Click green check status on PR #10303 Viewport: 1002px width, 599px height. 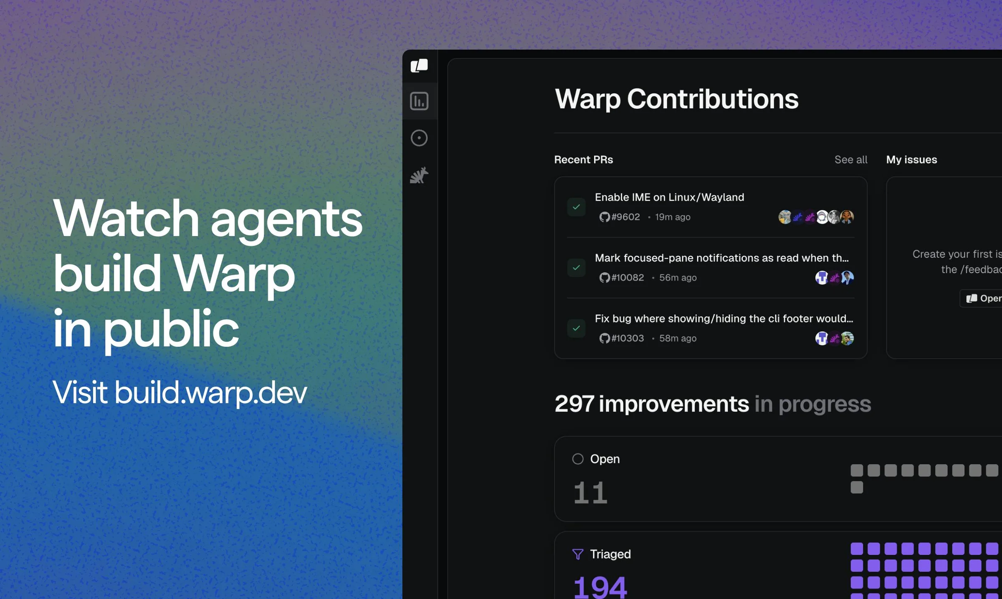576,328
